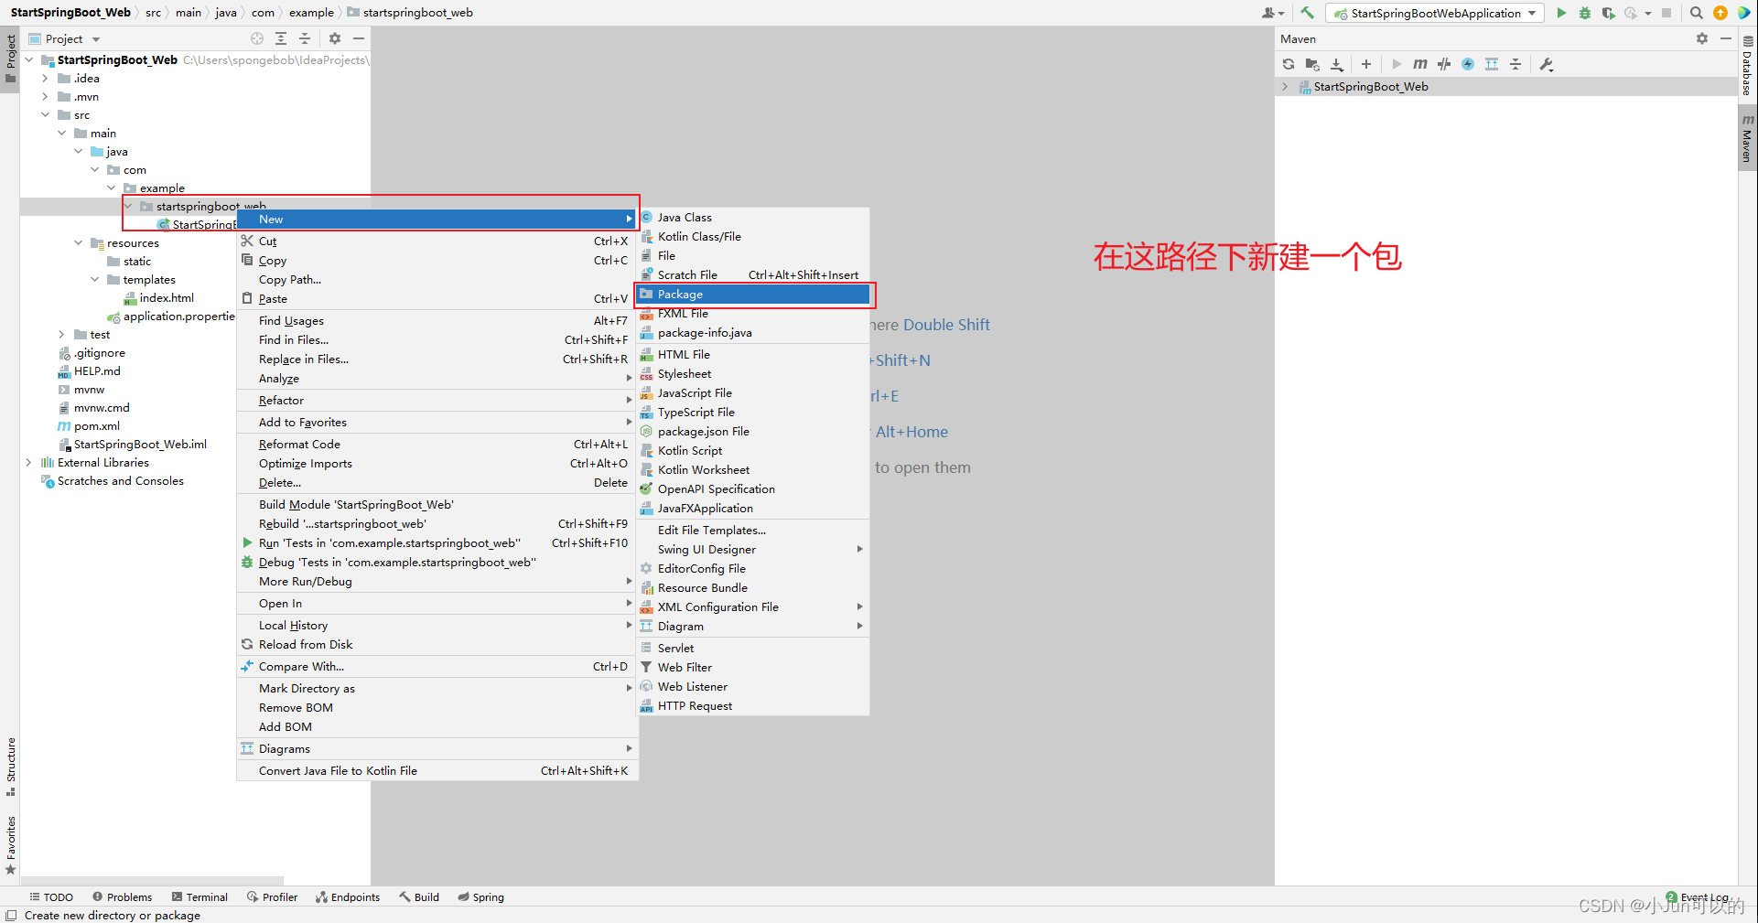Choose Reload from Disk
Screen dimensions: 1758x923
tap(437, 645)
